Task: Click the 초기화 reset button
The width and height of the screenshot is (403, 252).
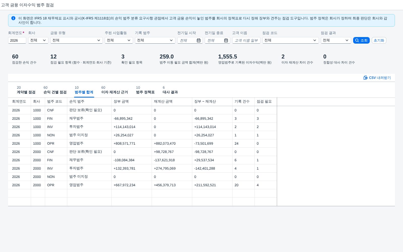Action: pos(379,40)
